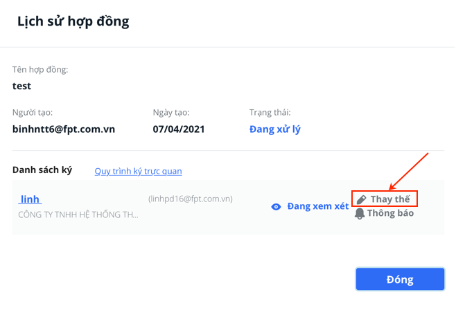The height and width of the screenshot is (310, 456).
Task: Click the truncated company name CÔNG TY TNHH
Action: (x=78, y=215)
